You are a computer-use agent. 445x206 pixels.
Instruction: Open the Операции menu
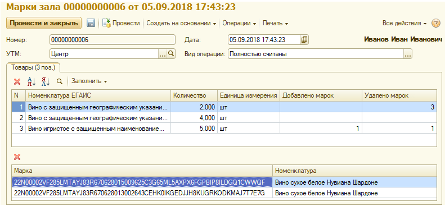coord(239,23)
